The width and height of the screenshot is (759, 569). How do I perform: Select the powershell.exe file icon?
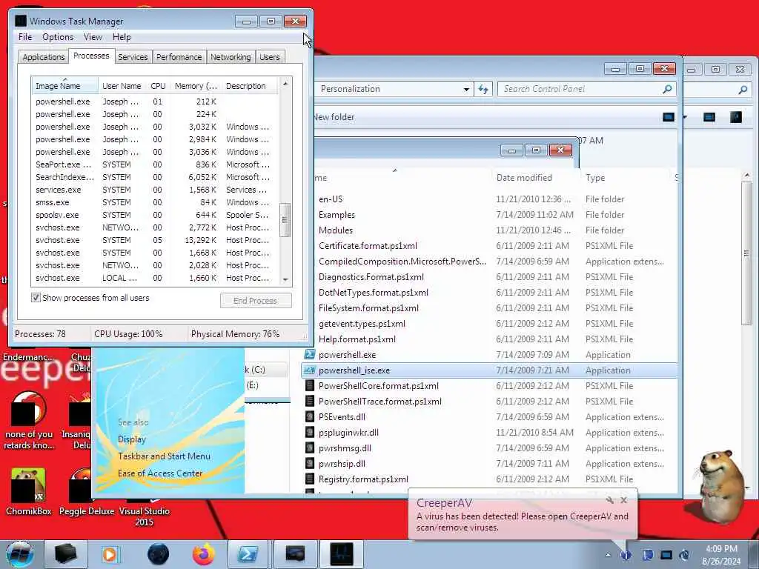(310, 355)
